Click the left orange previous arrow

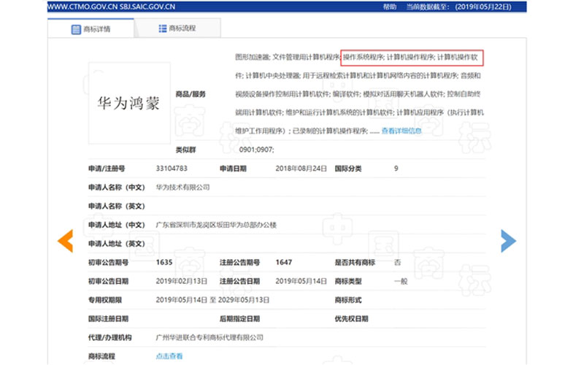tap(65, 241)
